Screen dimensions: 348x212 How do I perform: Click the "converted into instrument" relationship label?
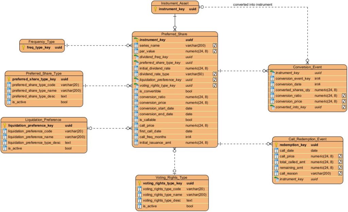click(x=253, y=4)
